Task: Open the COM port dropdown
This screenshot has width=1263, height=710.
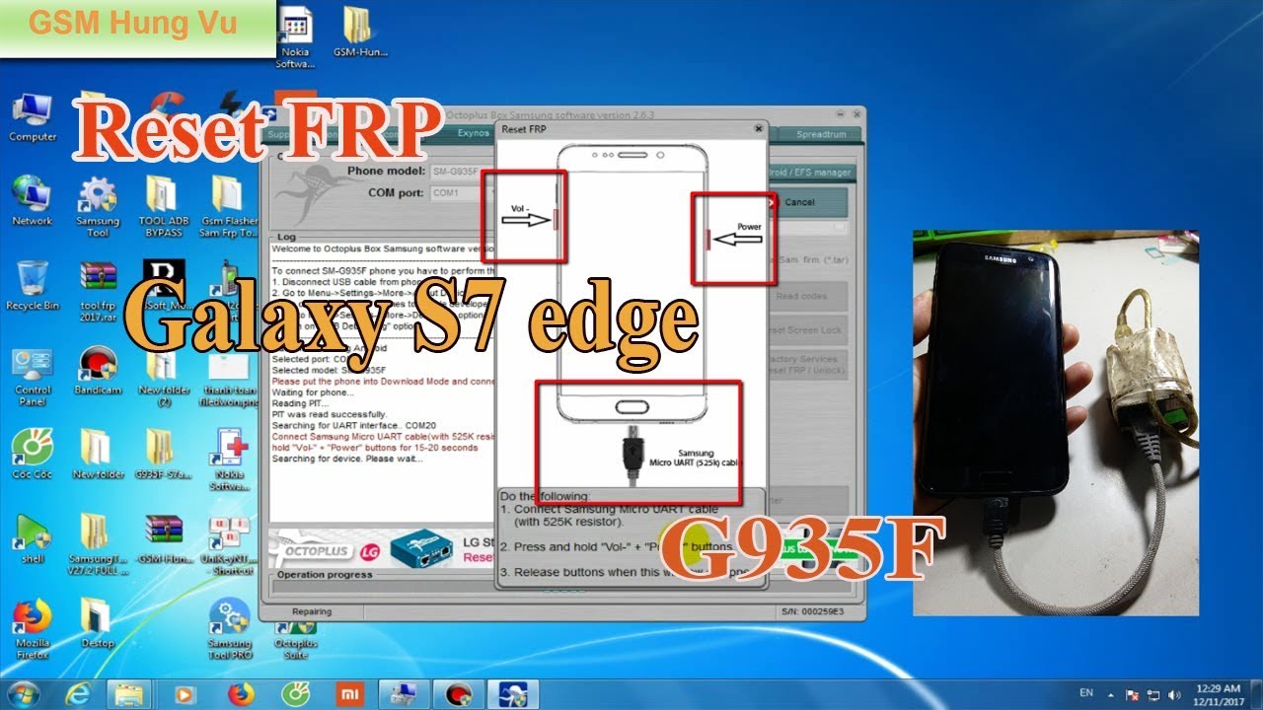Action: [x=464, y=192]
